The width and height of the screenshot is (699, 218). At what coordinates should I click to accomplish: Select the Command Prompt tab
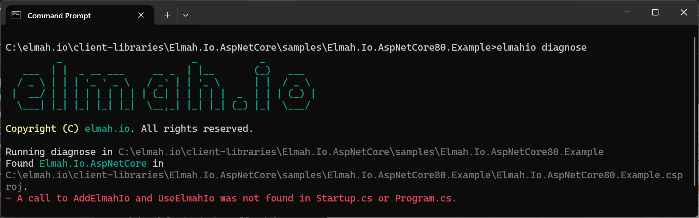click(71, 15)
